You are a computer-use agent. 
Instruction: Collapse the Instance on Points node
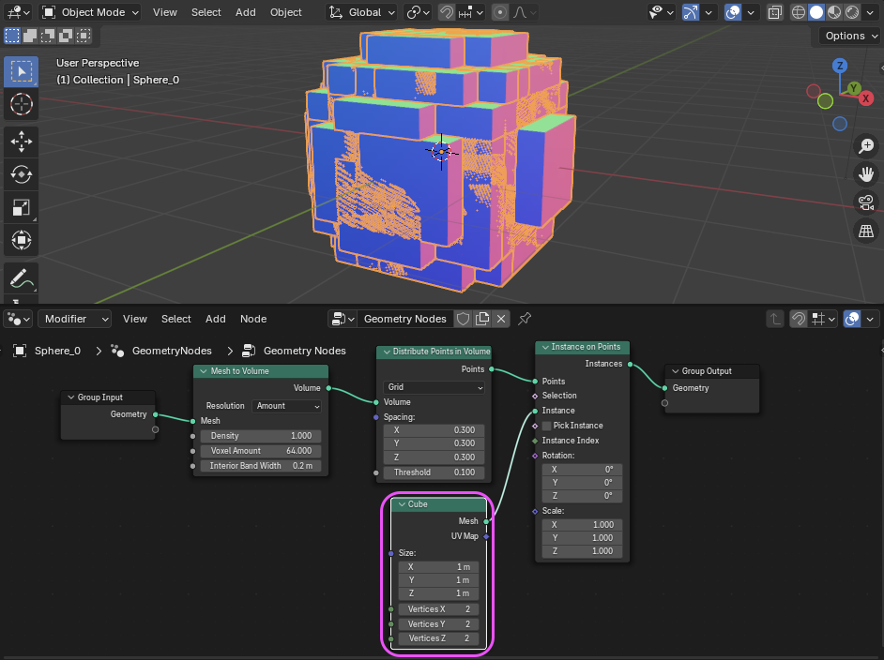point(545,348)
